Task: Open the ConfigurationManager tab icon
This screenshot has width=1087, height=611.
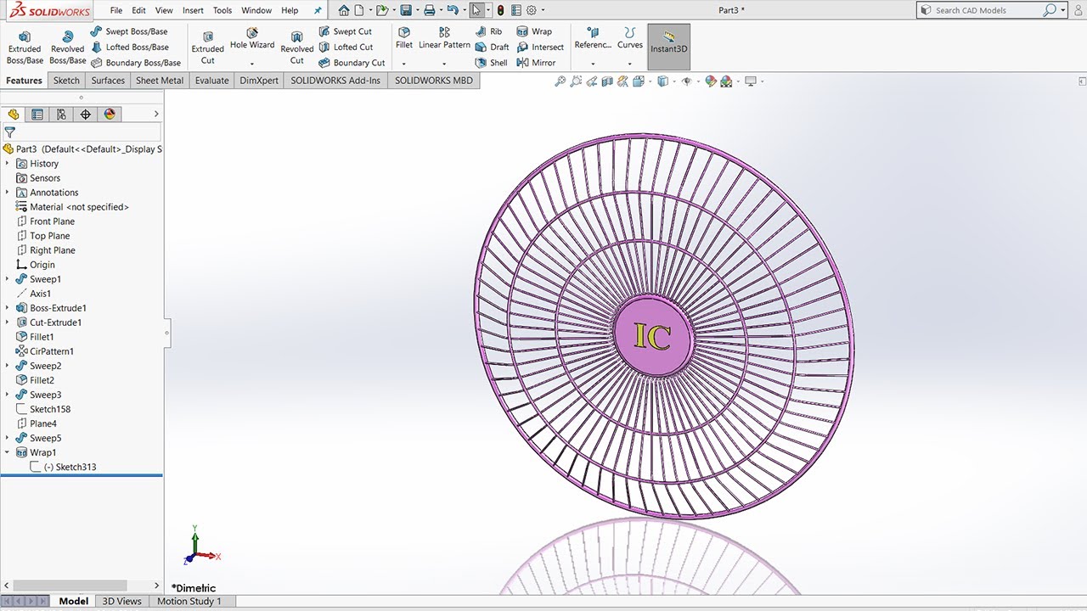Action: coord(61,114)
